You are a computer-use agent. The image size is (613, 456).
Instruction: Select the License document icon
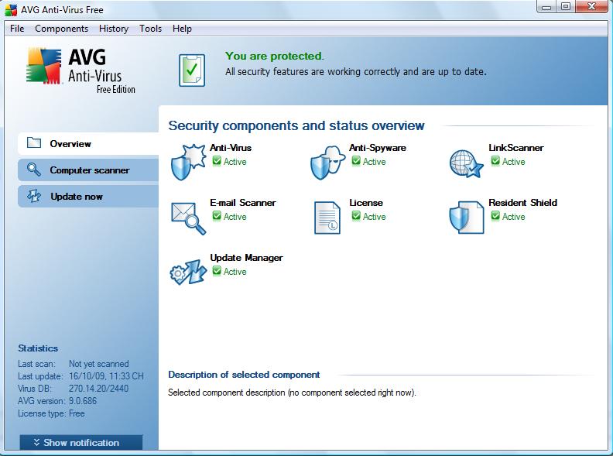point(327,218)
